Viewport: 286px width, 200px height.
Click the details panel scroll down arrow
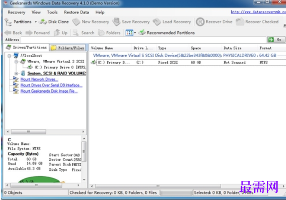point(84,180)
